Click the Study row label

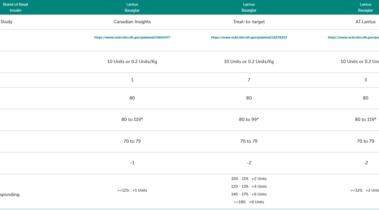pos(7,22)
